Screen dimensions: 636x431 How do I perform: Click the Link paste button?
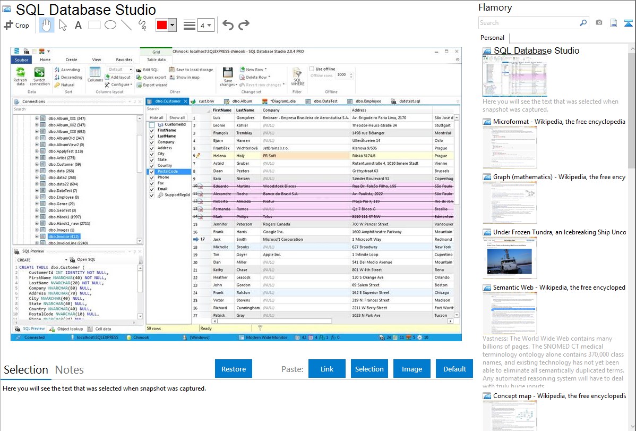pos(327,369)
